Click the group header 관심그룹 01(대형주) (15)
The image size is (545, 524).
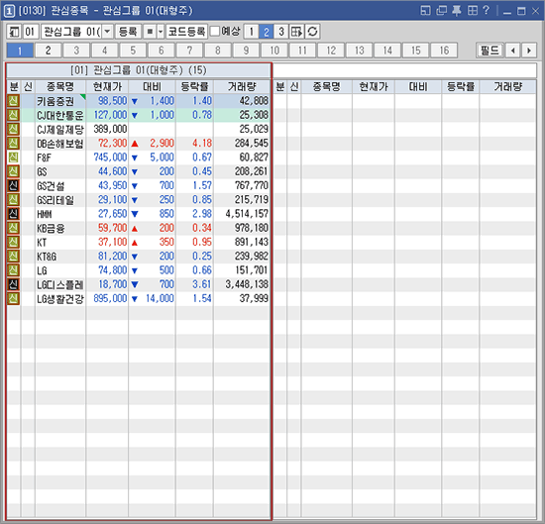click(138, 70)
